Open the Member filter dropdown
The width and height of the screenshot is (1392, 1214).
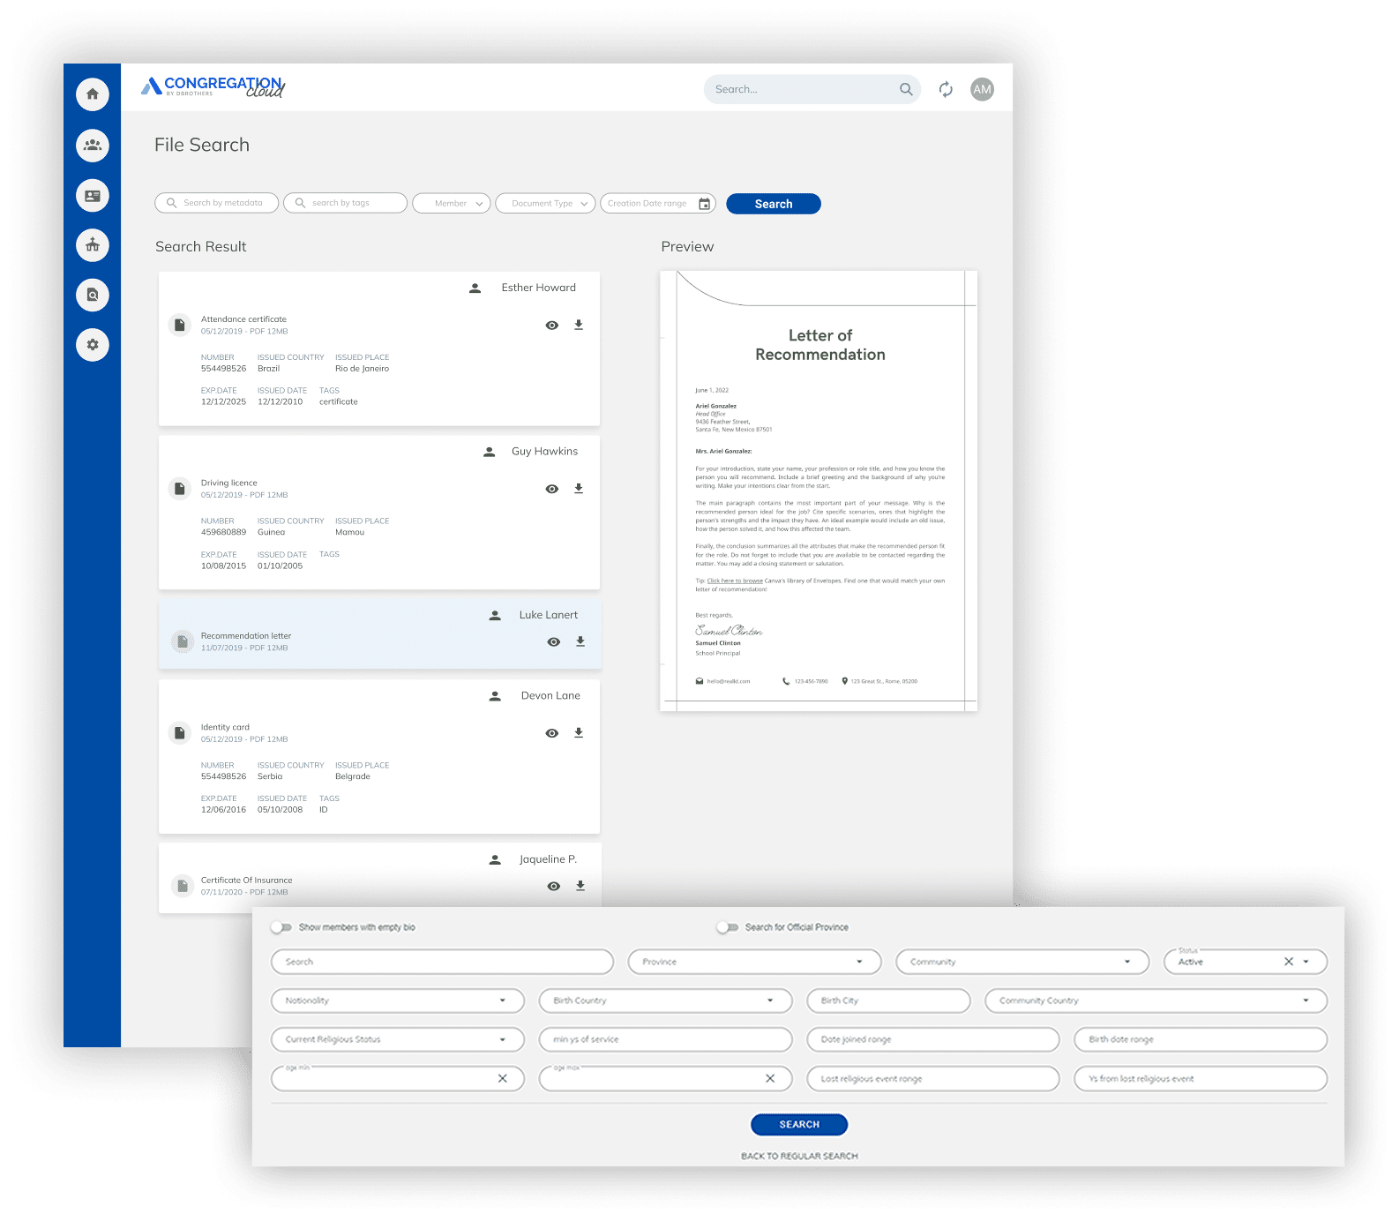[x=452, y=204]
